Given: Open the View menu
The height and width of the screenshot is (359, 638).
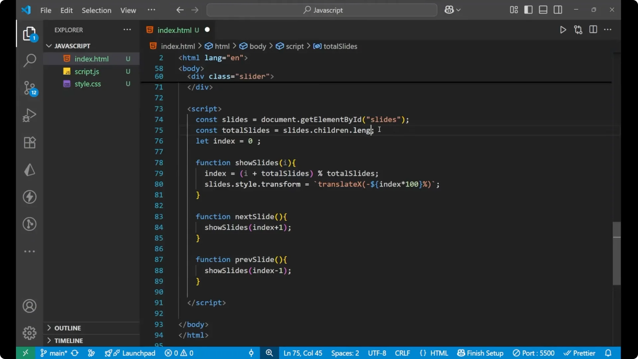Looking at the screenshot, I should pos(128,10).
